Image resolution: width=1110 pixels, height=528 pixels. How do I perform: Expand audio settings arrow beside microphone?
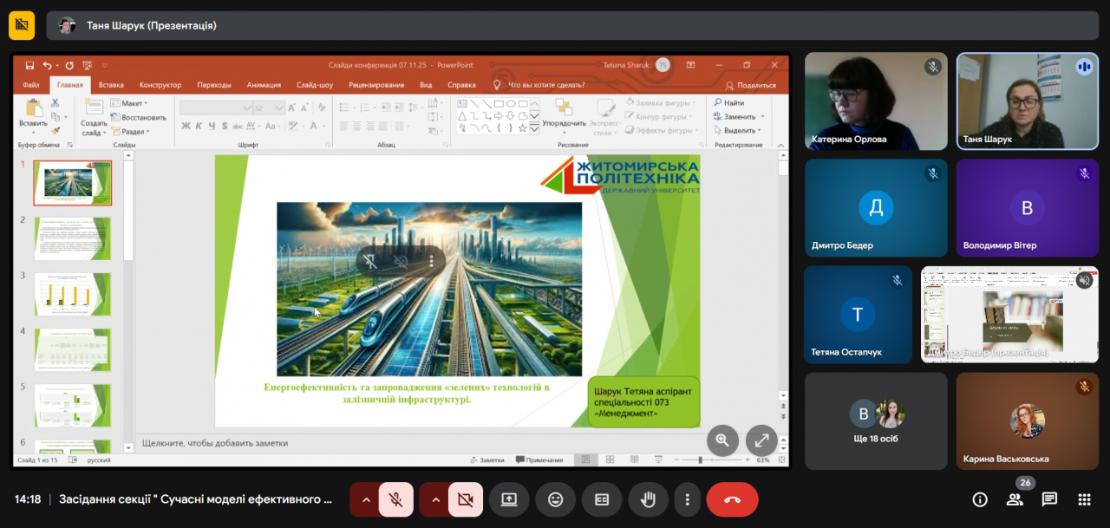coord(365,499)
